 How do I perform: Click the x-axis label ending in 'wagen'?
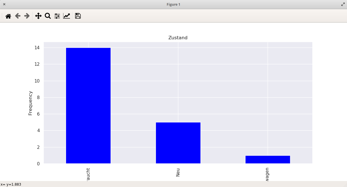[268, 174]
